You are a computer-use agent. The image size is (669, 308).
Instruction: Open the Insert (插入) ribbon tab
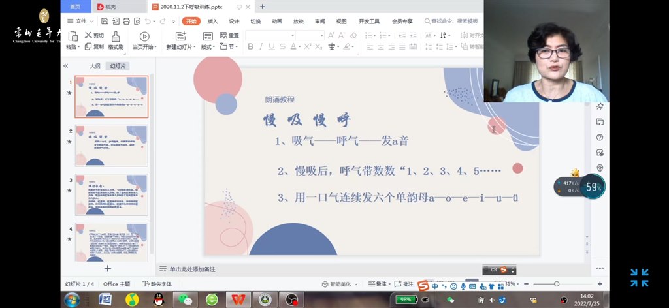pyautogui.click(x=212, y=21)
